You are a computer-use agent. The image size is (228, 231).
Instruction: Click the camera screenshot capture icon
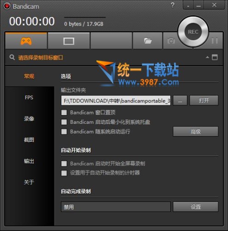(x=171, y=41)
